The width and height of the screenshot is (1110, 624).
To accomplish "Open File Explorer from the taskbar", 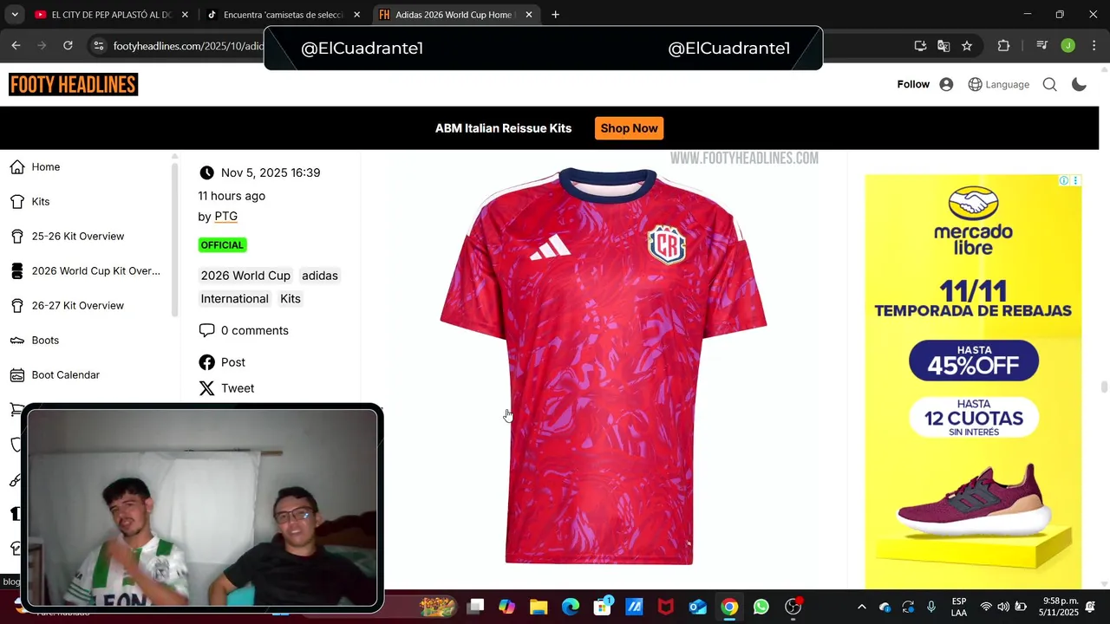I will point(539,607).
